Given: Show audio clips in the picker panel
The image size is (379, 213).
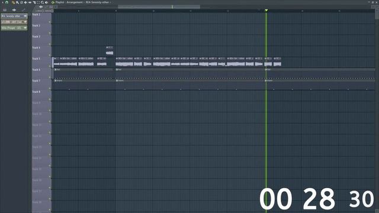Looking at the screenshot, I should (x=14, y=10).
